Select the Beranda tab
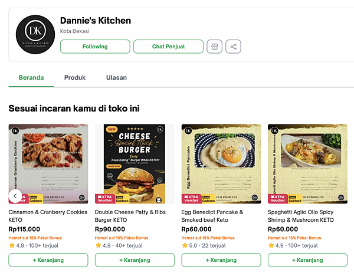Screen dimensions: 354x276 (x=31, y=77)
